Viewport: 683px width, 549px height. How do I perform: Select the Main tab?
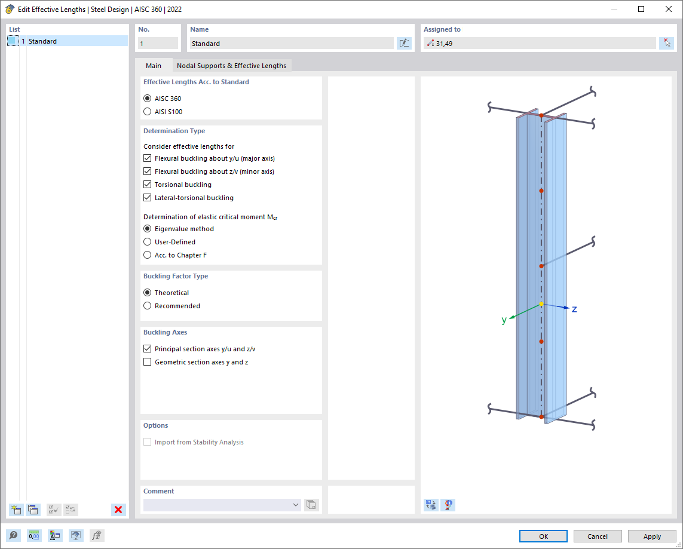point(154,66)
